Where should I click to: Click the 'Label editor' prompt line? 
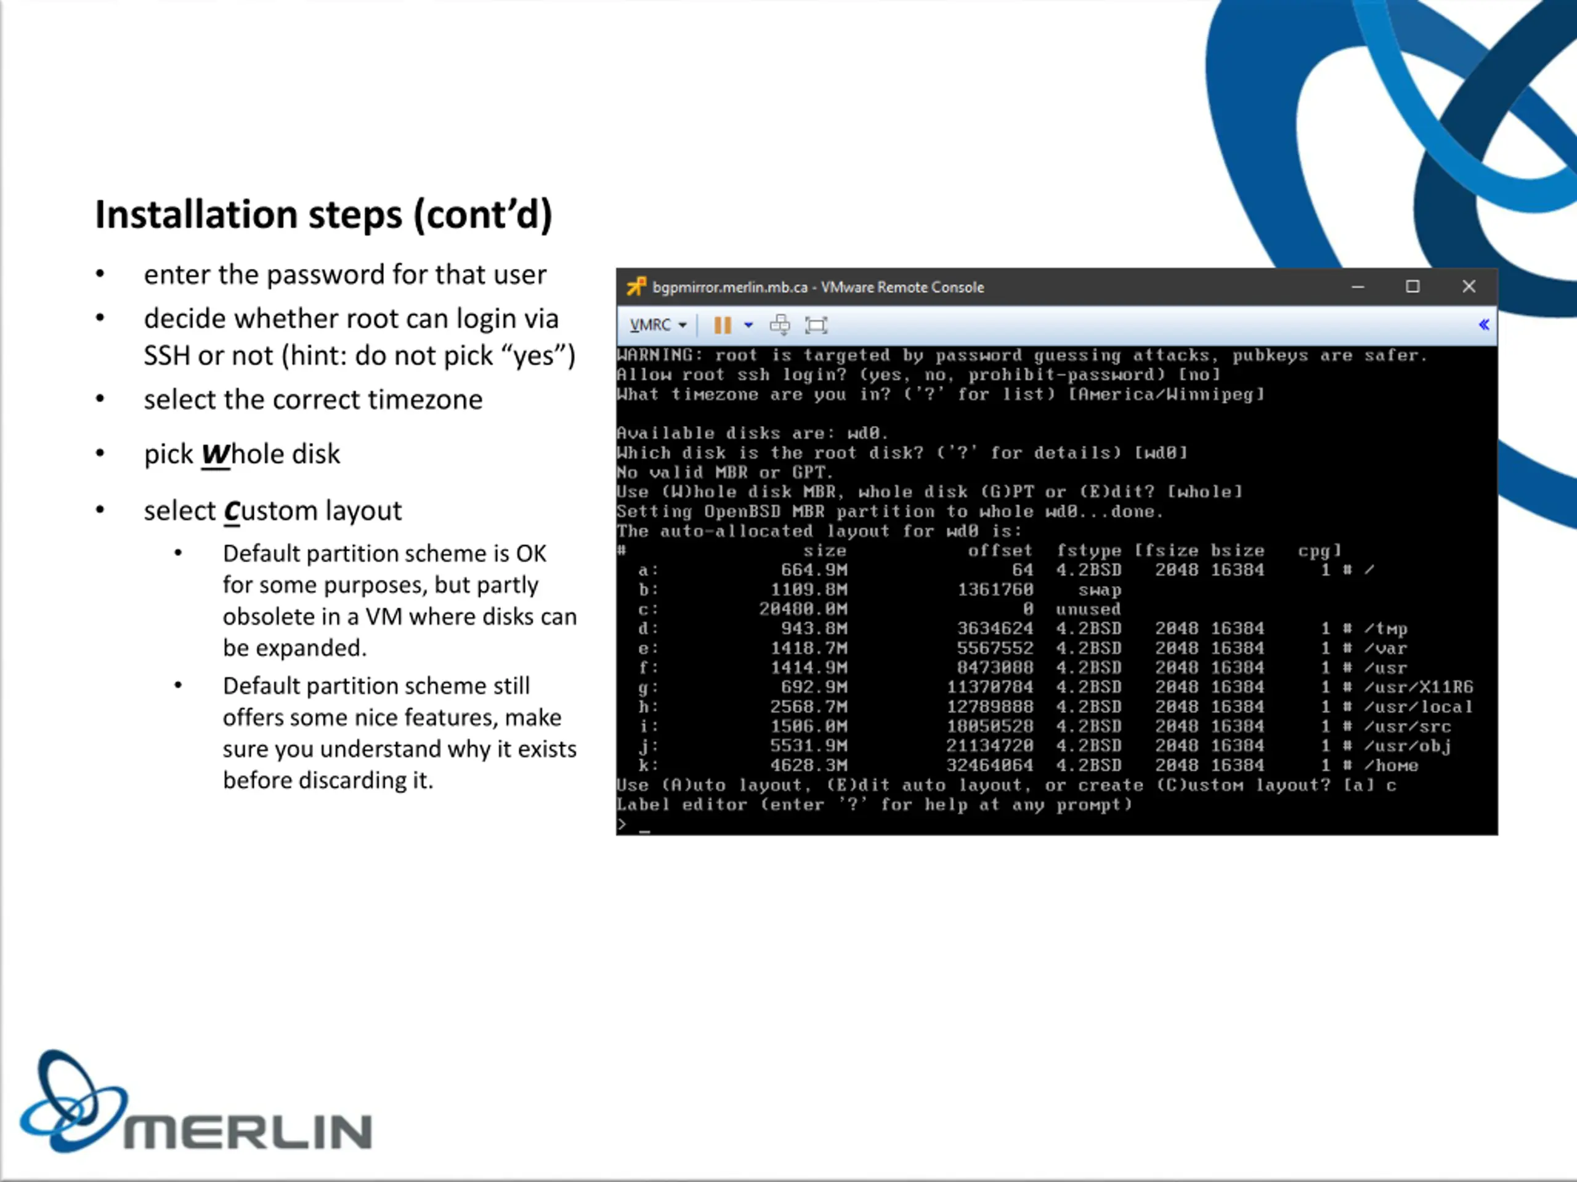tap(874, 805)
